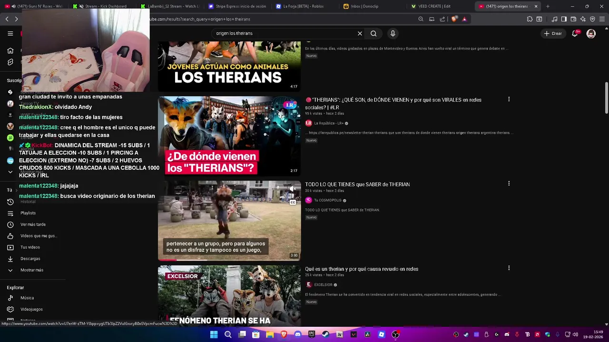Screen dimensions: 609x342
Task: Open the browser extensions puzzle icon
Action: [x=530, y=19]
